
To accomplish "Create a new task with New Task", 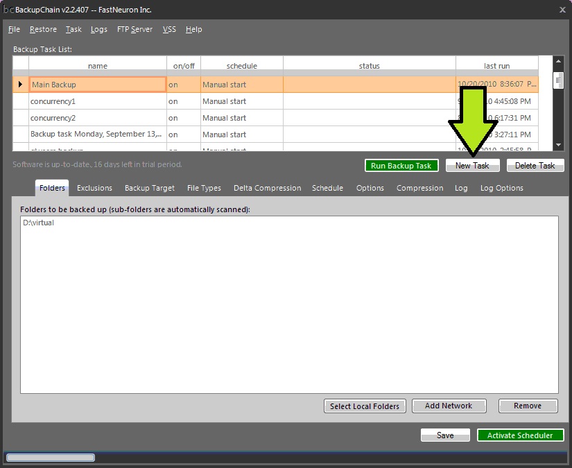I will pos(472,166).
